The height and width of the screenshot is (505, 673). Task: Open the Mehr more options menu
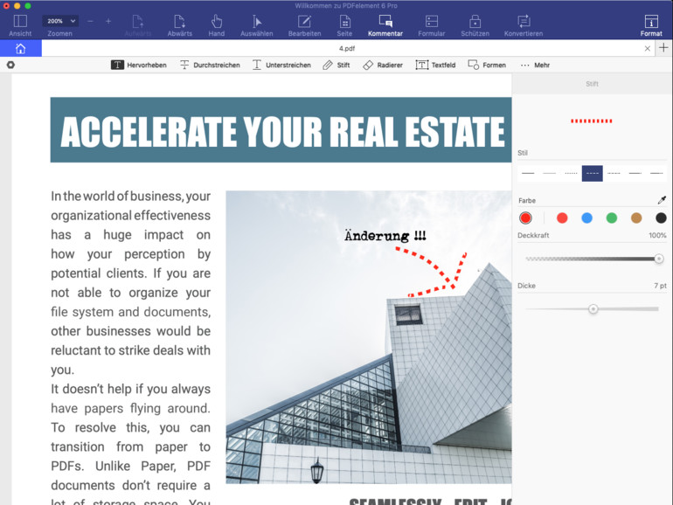tap(535, 65)
